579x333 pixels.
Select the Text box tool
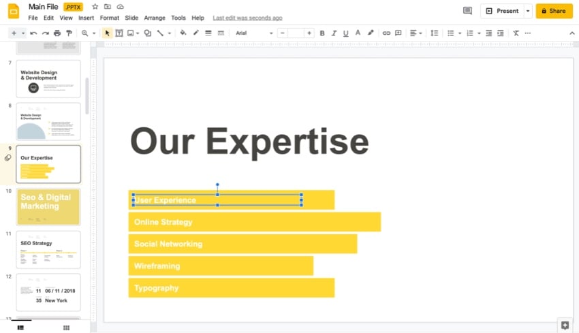coord(119,33)
